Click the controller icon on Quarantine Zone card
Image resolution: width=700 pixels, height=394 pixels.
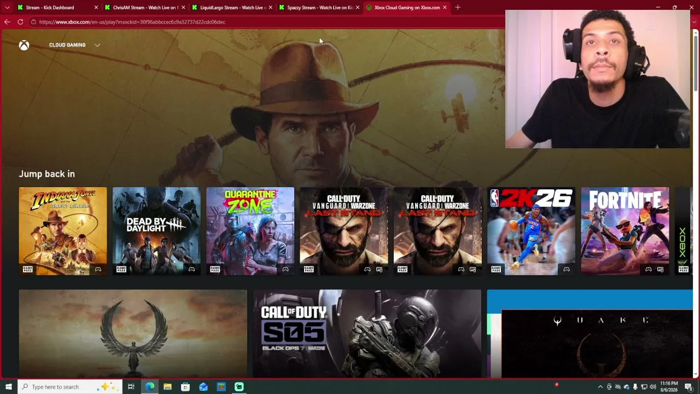[x=285, y=269]
